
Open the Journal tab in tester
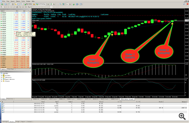coord(29,121)
